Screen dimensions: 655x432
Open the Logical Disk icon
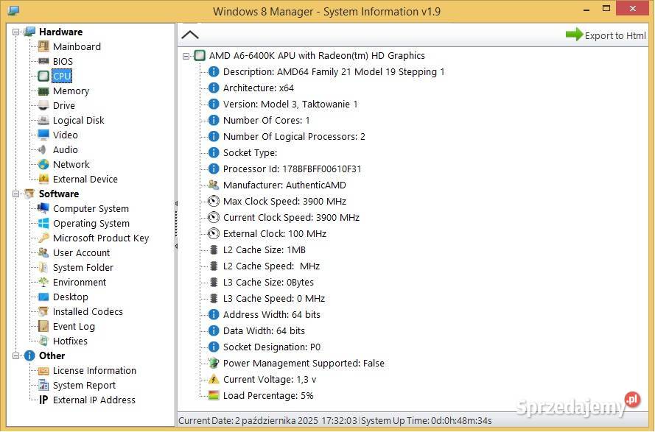click(43, 120)
